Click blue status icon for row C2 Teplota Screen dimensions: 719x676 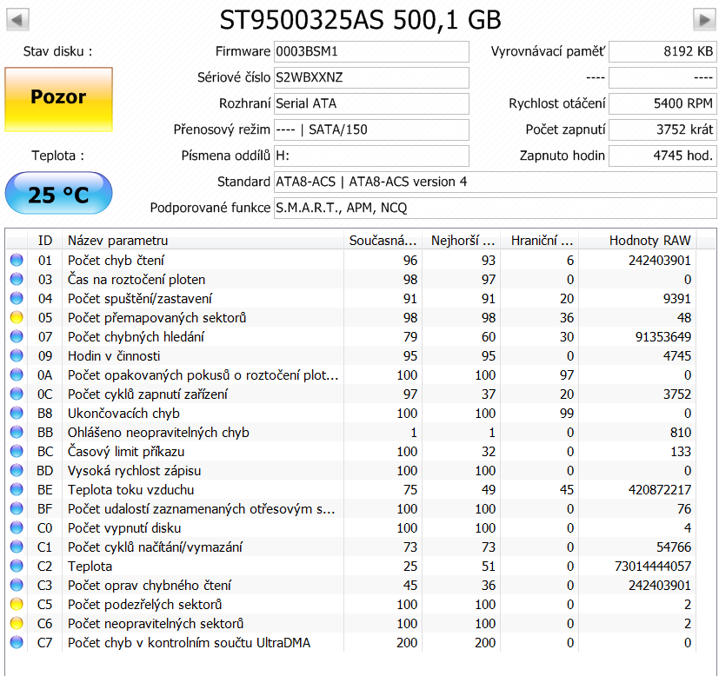[x=17, y=566]
